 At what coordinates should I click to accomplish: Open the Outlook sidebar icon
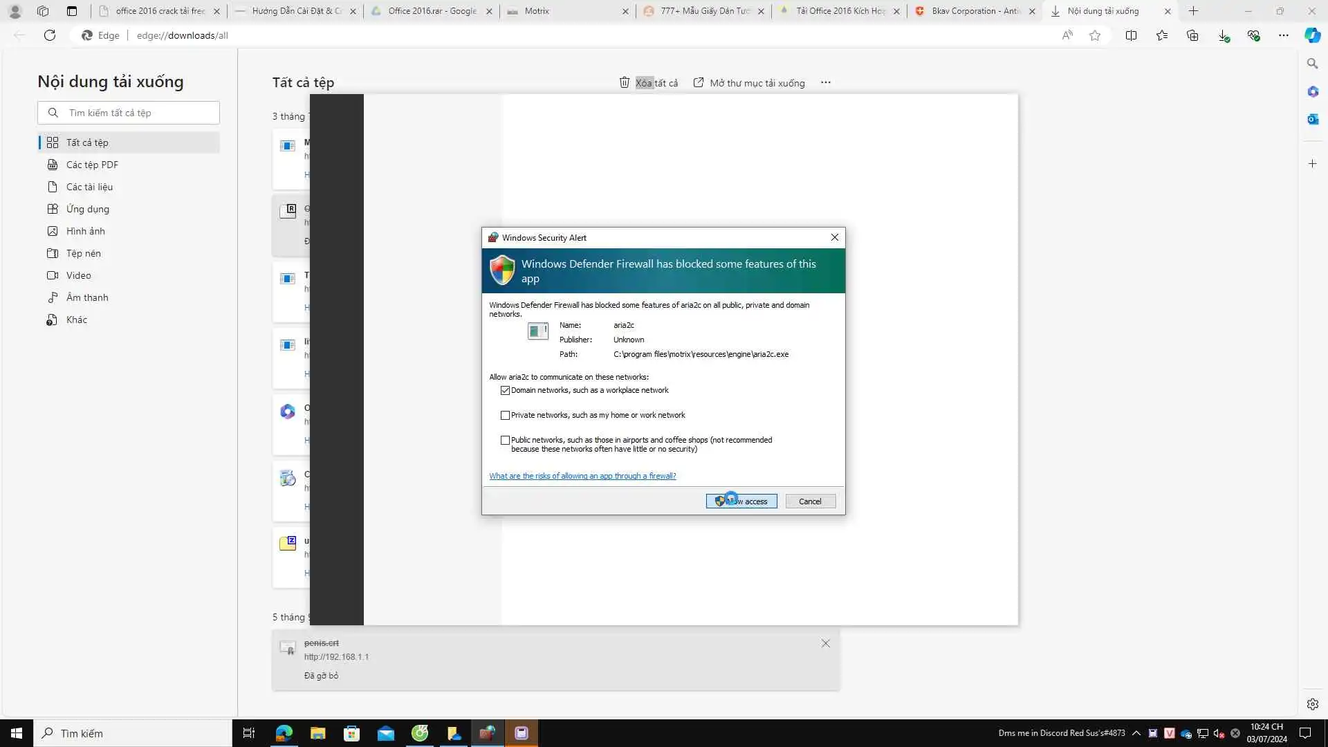coord(1312,119)
